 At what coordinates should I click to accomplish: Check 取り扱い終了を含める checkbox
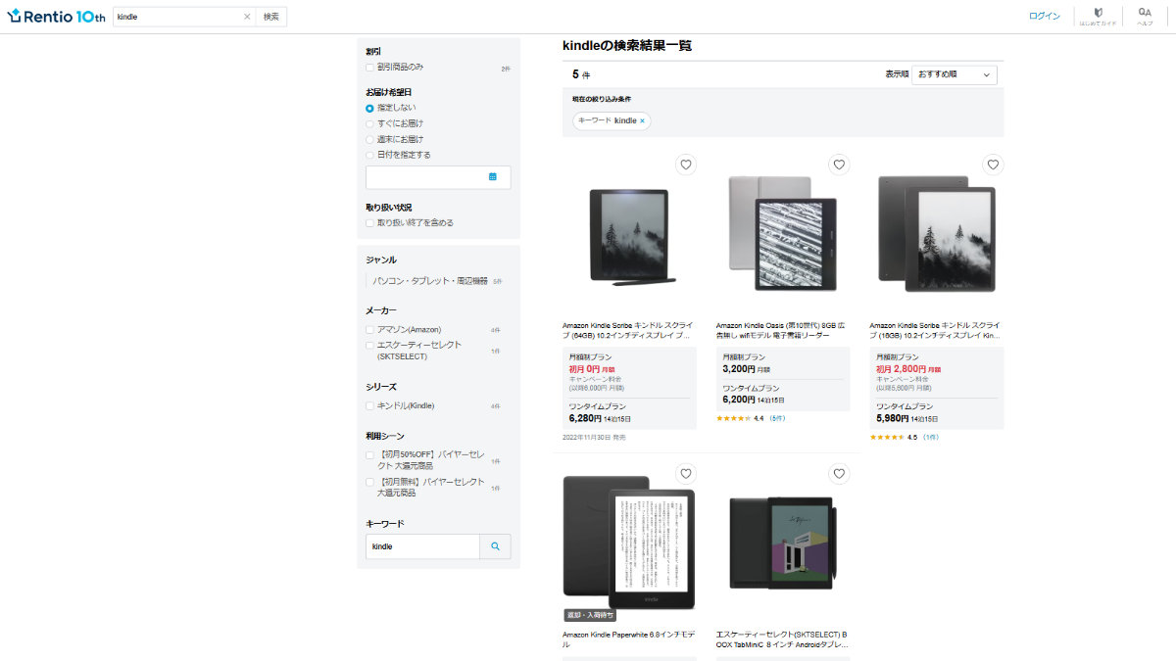(x=369, y=223)
